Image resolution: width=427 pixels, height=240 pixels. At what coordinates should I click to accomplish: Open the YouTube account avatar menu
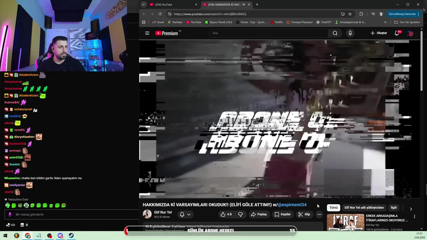410,33
